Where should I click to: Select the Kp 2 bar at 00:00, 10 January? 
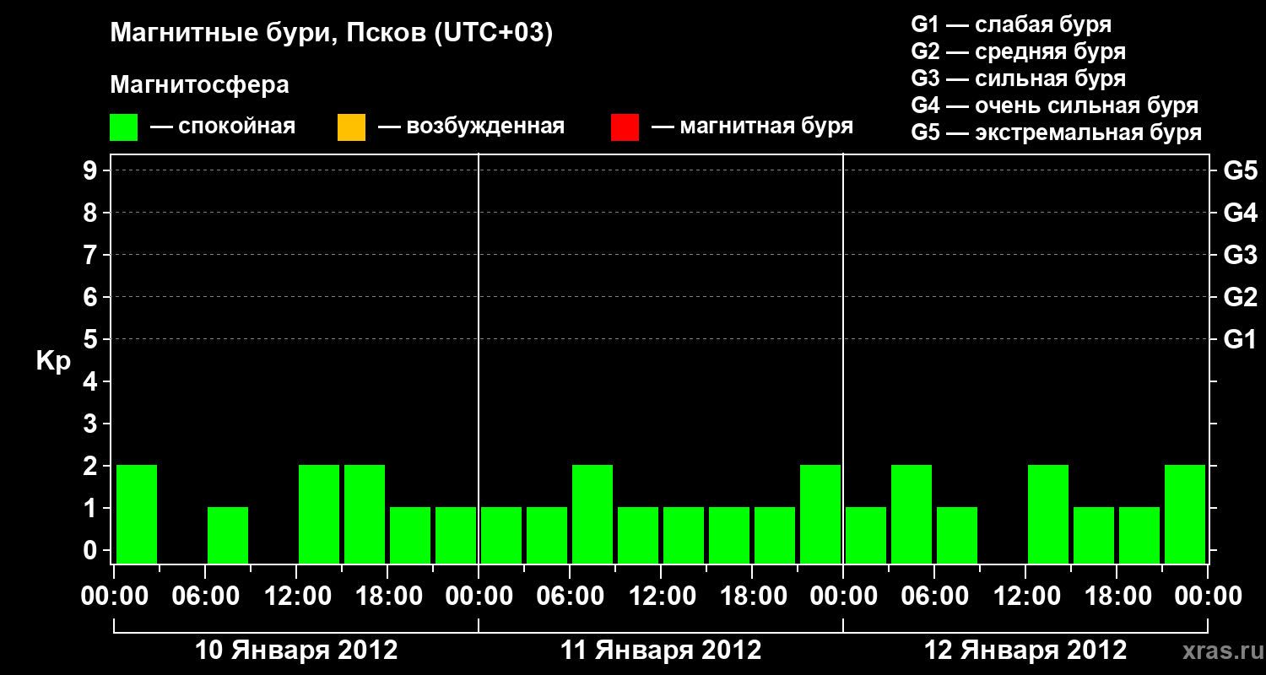(137, 514)
